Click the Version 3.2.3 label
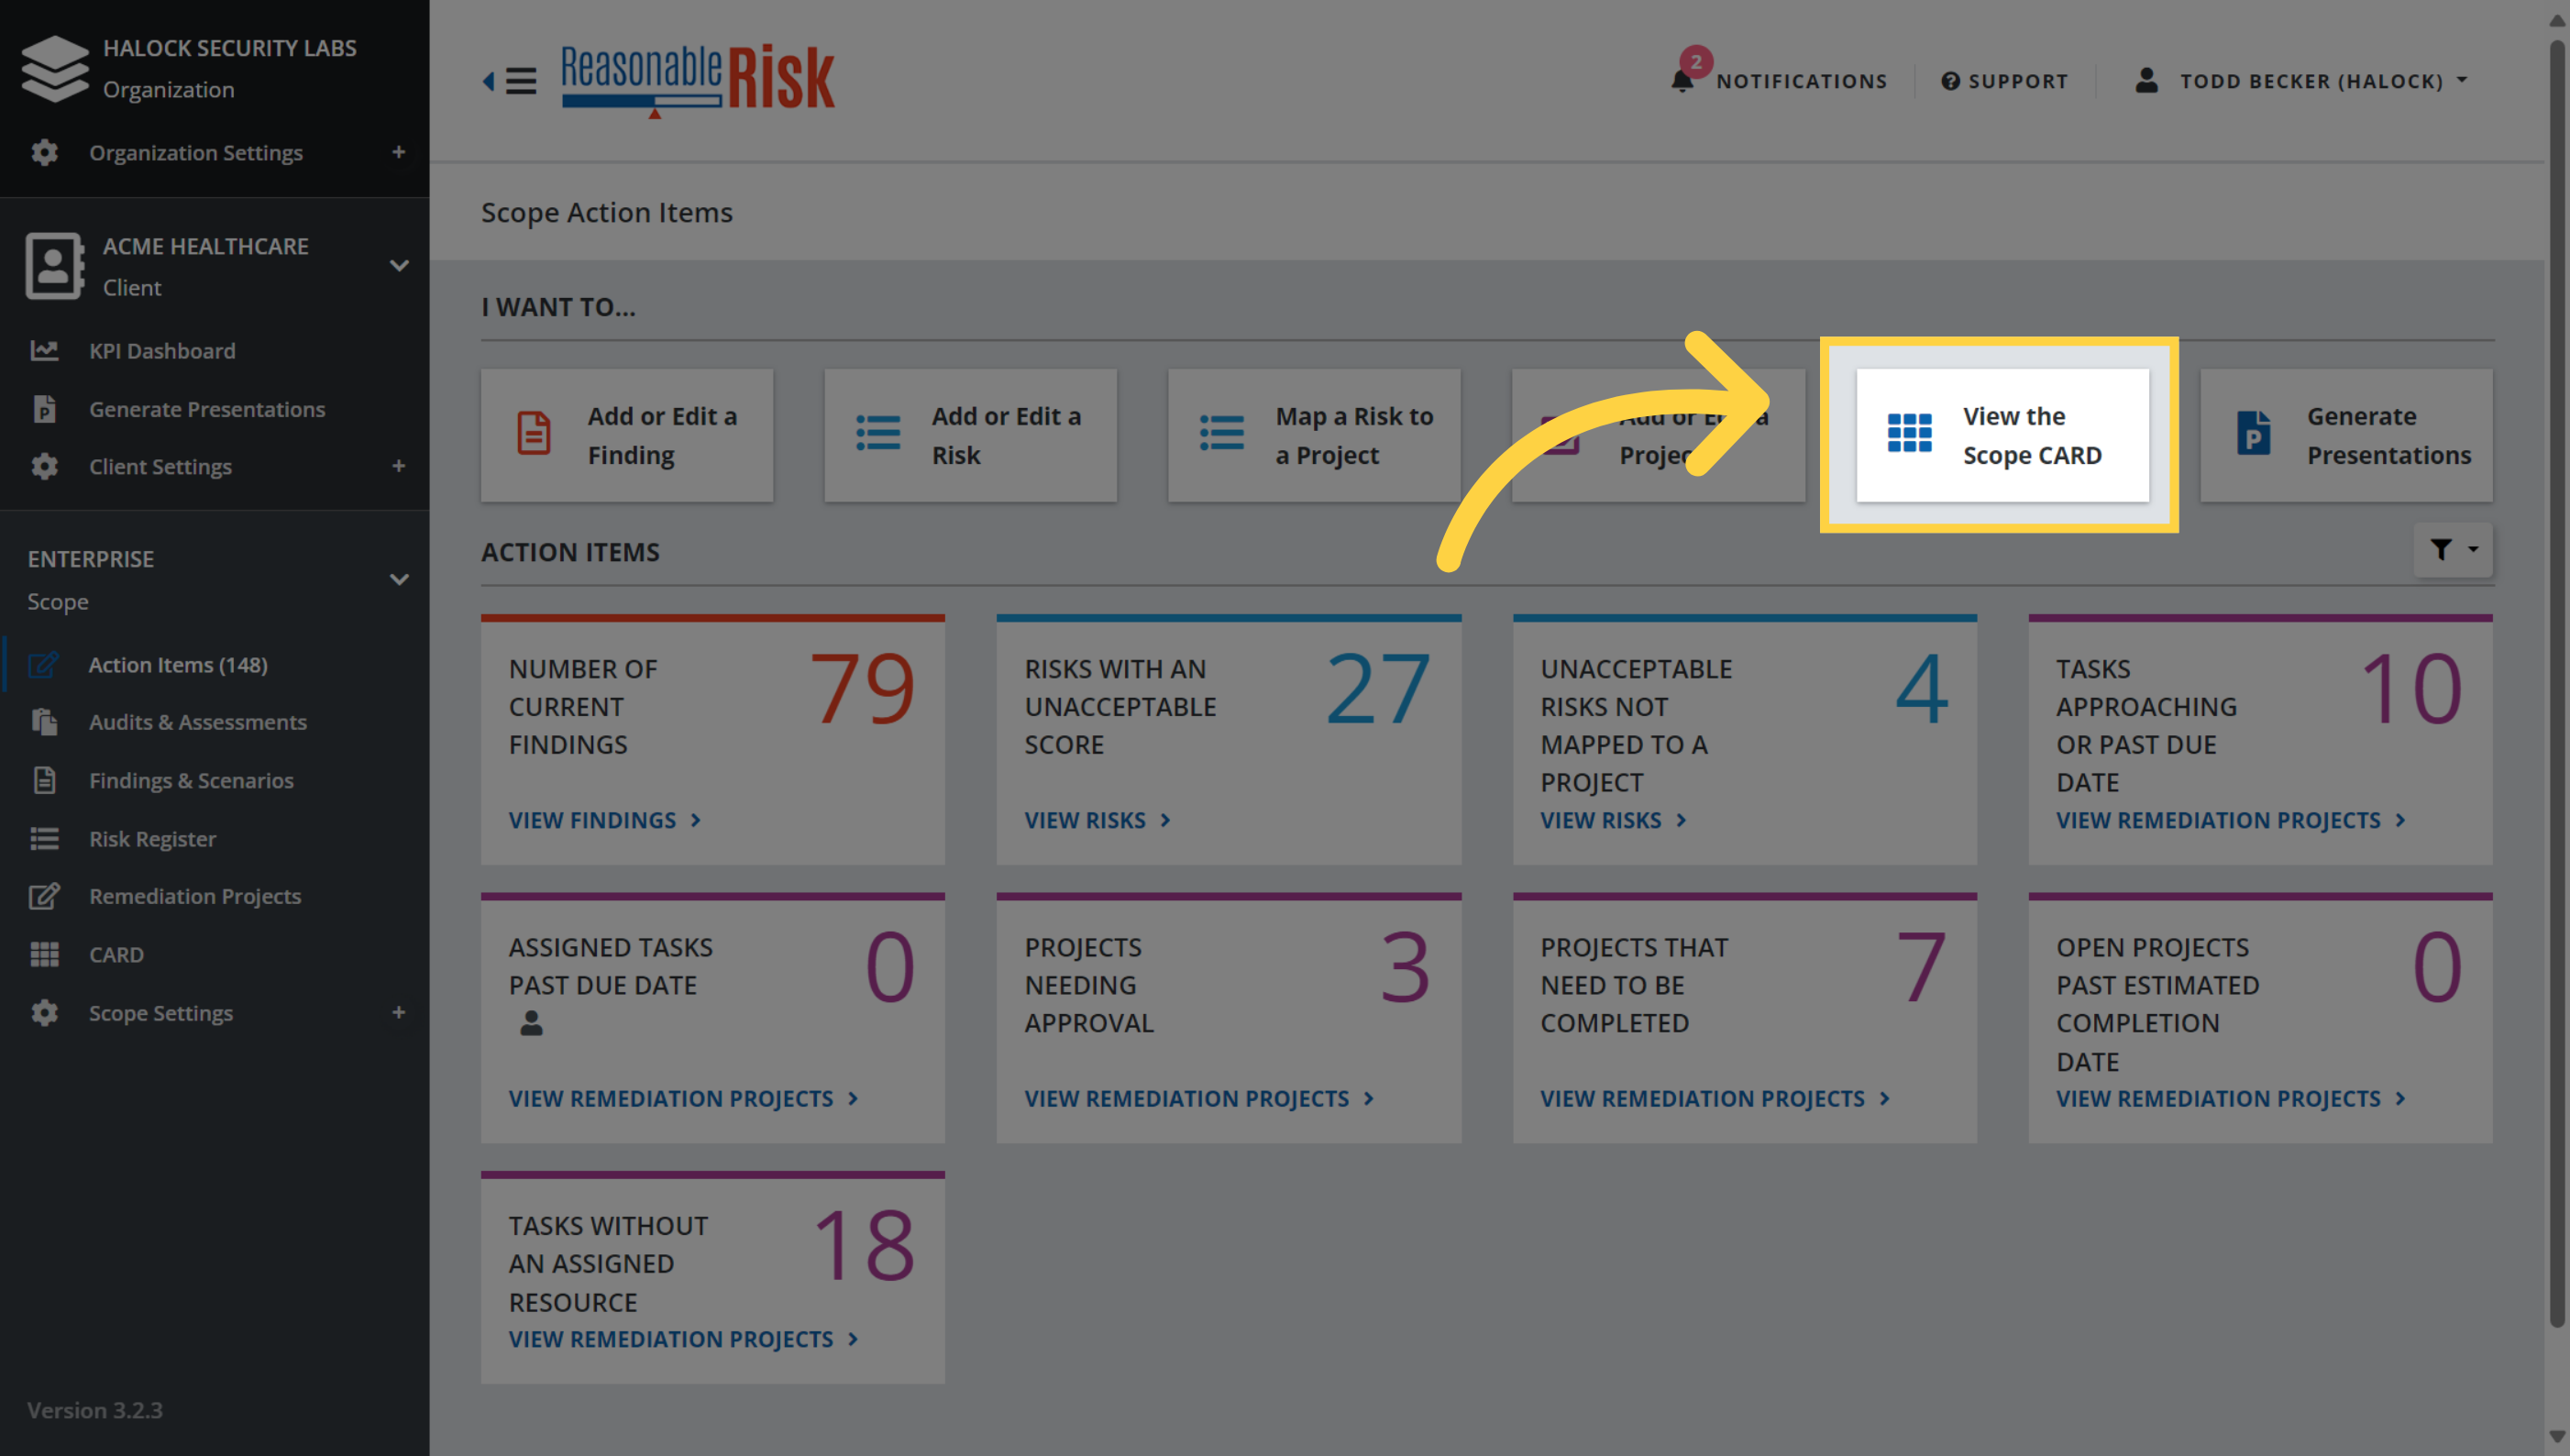Screen dimensions: 2570x1456 coord(95,1410)
